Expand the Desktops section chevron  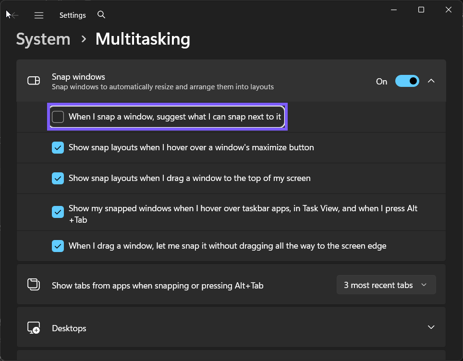431,327
